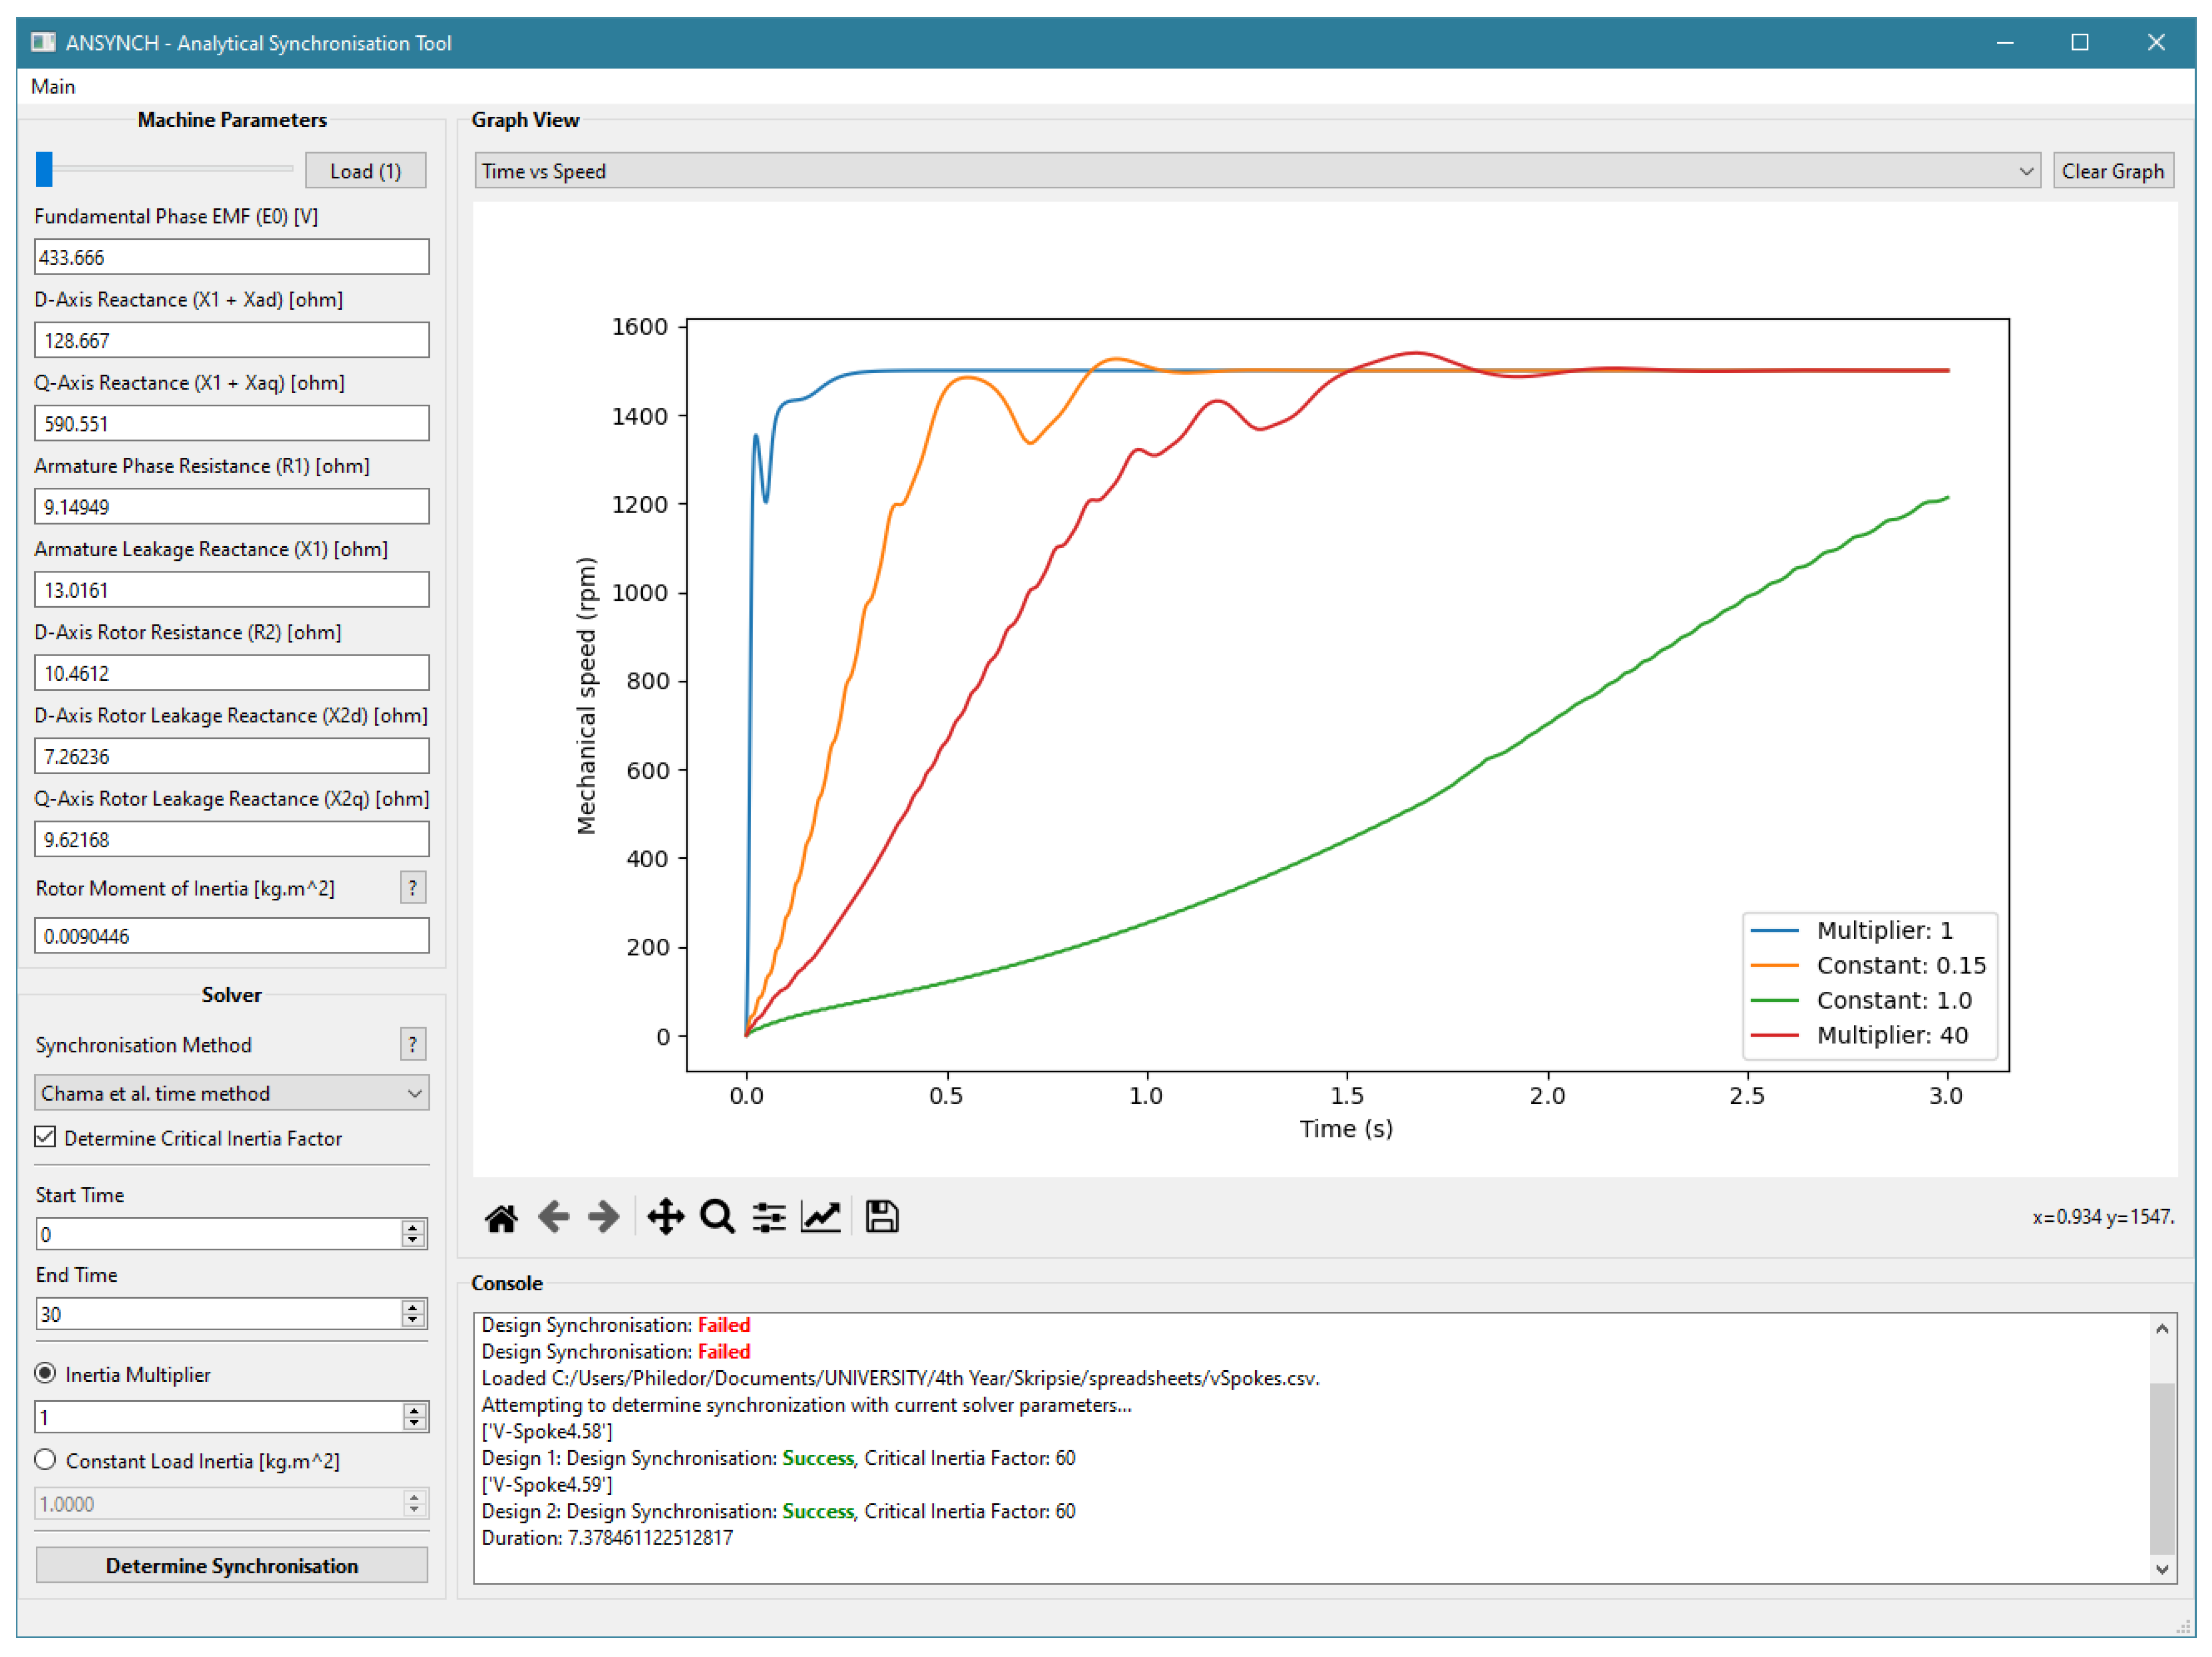Viewport: 2212px width, 1657px height.
Task: Click the Determine Synchronisation button
Action: 231,1566
